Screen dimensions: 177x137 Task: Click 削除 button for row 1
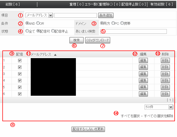pos(165,60)
